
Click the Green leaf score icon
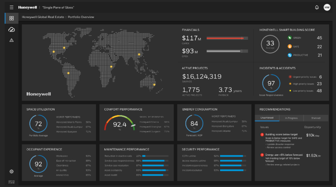290,38
